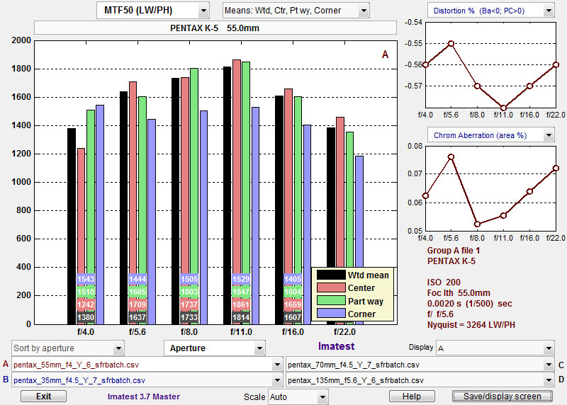Click the green Part way legend swatch
Viewport: 567px width, 405px height.
point(331,301)
